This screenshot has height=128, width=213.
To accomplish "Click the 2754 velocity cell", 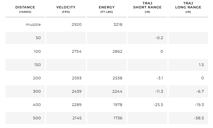I will pos(77,51).
